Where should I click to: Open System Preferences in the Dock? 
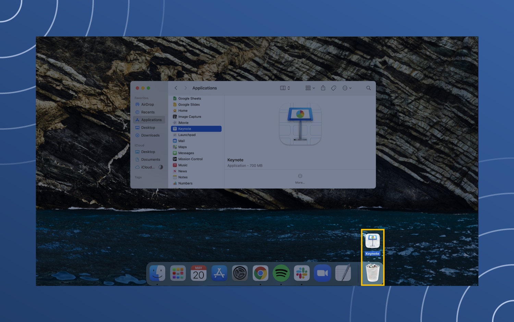point(240,273)
